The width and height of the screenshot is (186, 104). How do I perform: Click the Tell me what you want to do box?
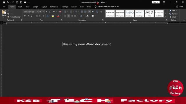[x=107, y=7]
